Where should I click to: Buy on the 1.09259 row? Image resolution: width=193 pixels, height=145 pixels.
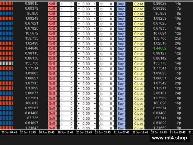pos(121,19)
